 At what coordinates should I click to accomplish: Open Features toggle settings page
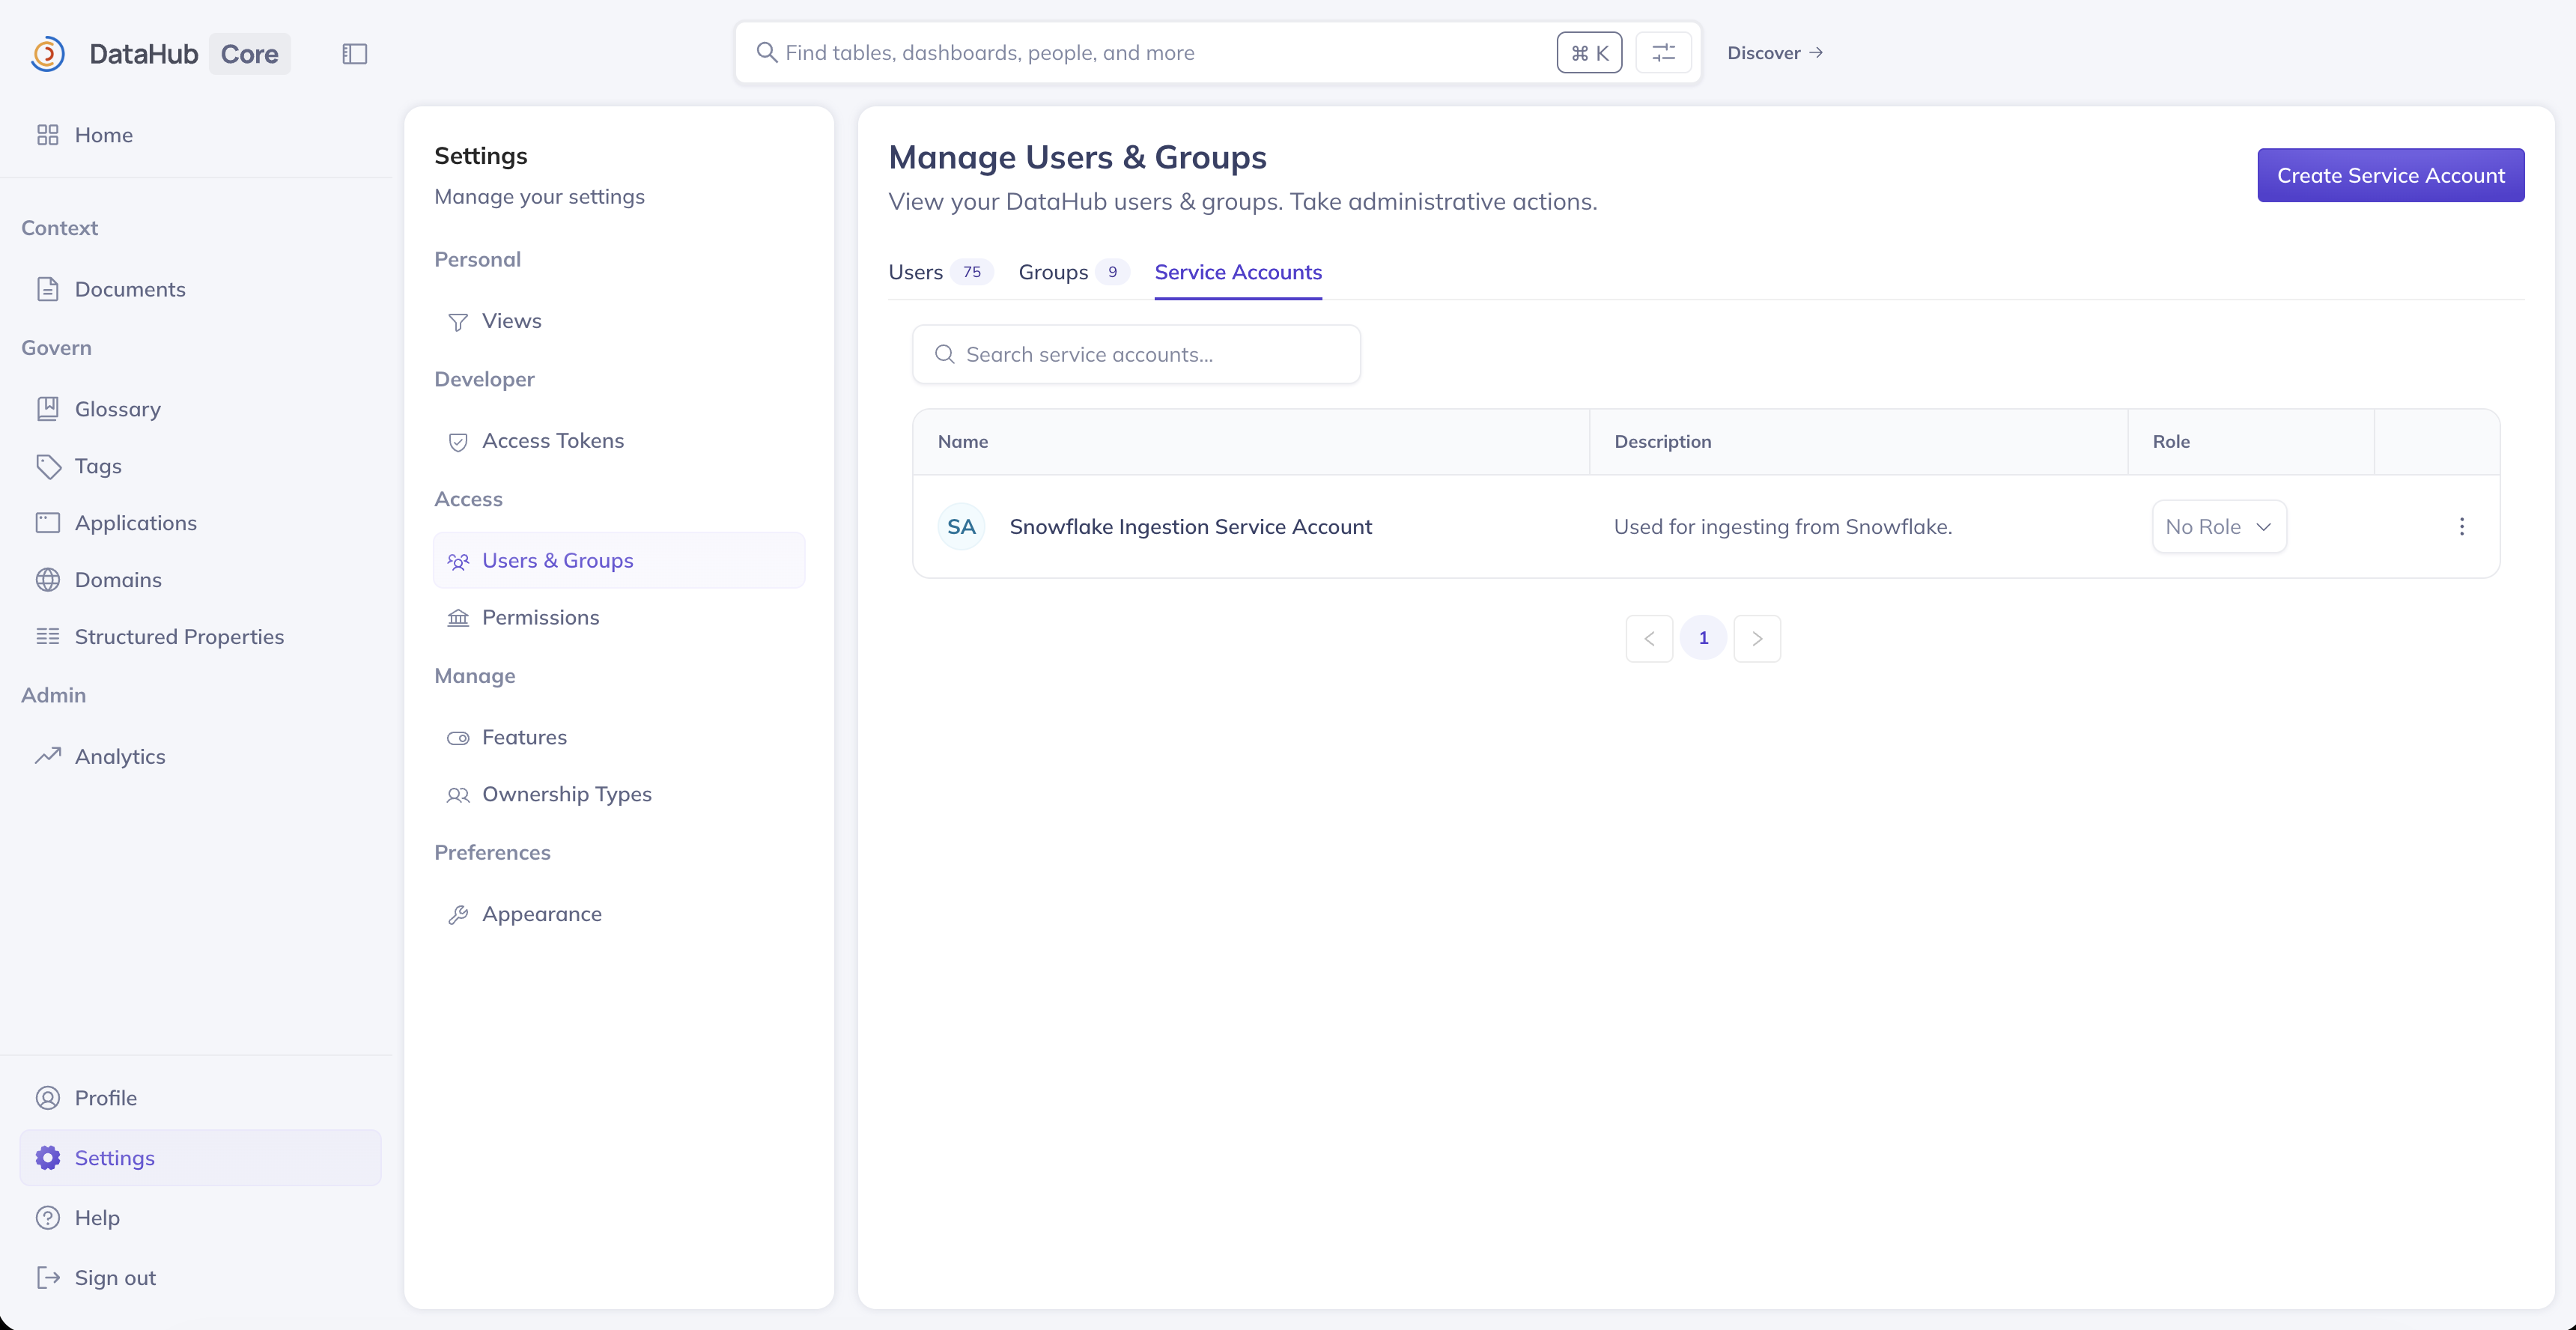pos(523,738)
